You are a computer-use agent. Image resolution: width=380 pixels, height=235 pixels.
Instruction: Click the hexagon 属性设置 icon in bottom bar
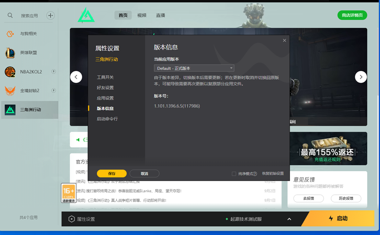coord(72,219)
